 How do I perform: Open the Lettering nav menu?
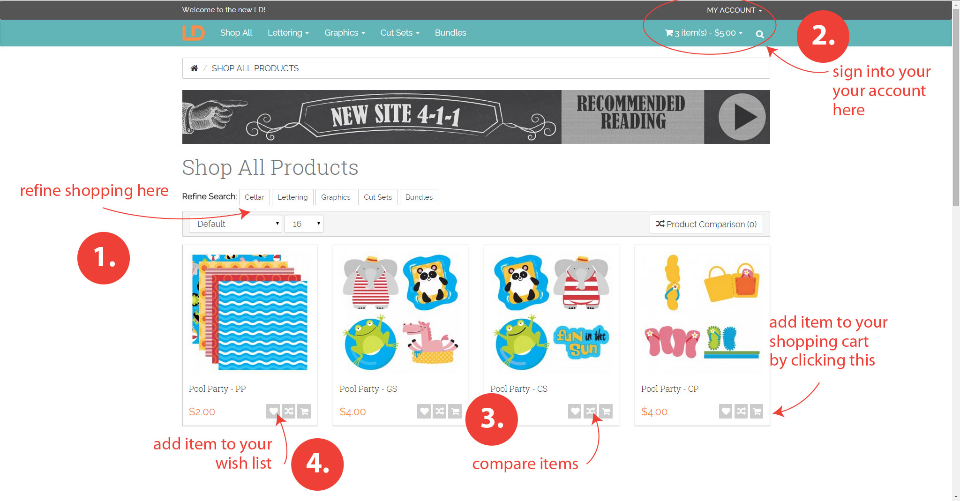click(x=288, y=33)
